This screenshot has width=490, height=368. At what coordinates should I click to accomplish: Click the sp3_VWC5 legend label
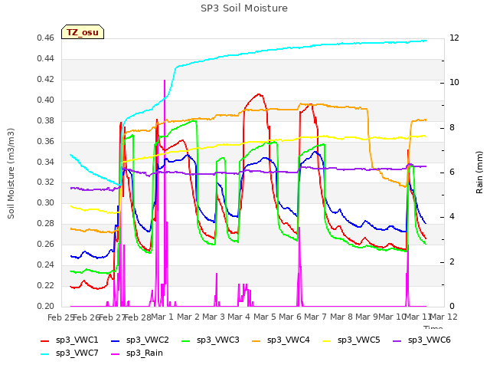coord(359,340)
